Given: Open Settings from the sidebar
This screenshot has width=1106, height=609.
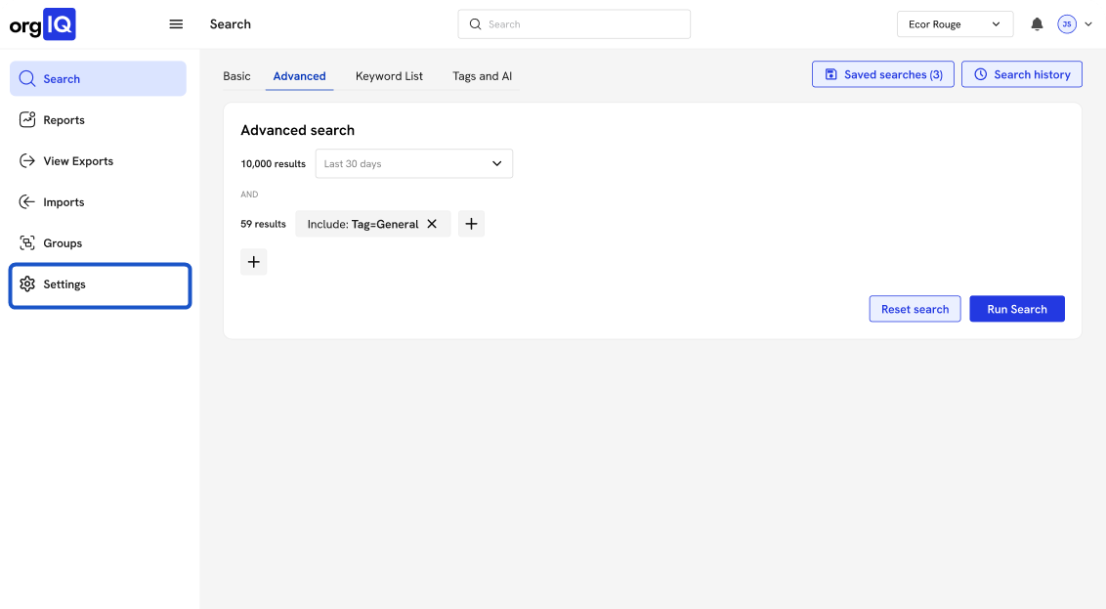Looking at the screenshot, I should (64, 284).
